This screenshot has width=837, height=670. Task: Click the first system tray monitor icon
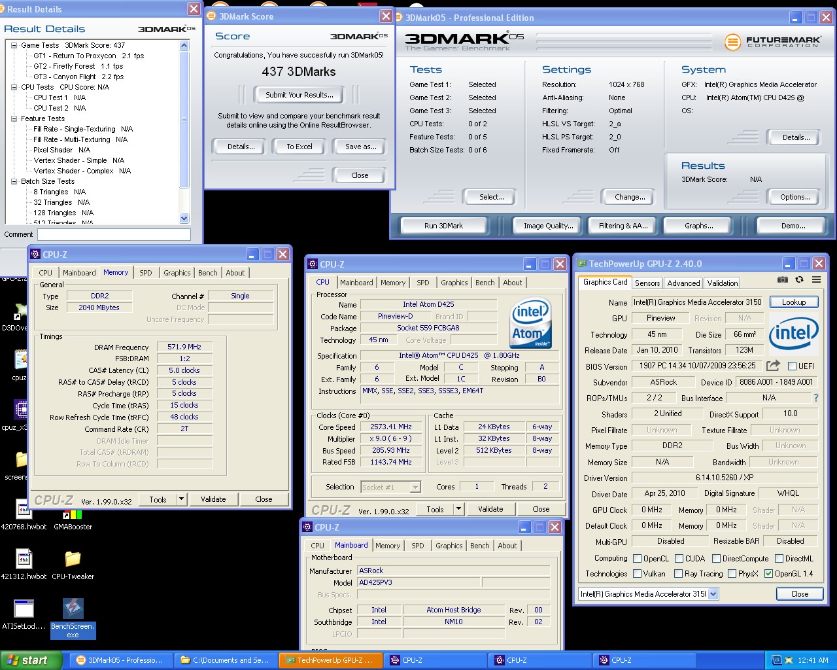pyautogui.click(x=776, y=660)
